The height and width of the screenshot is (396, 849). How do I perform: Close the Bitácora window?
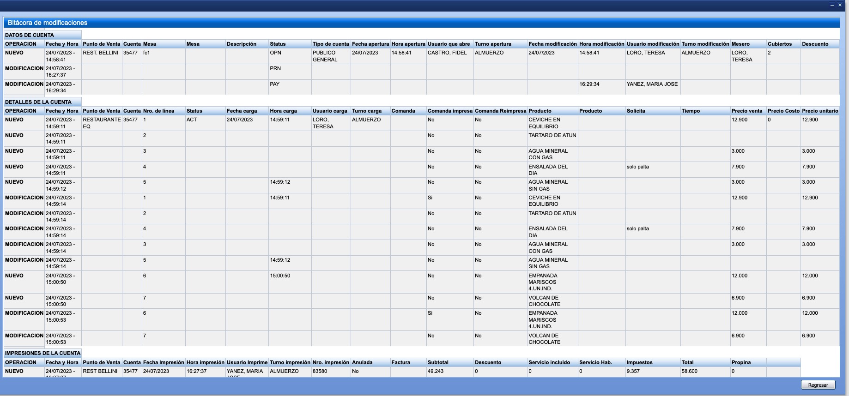pyautogui.click(x=840, y=5)
